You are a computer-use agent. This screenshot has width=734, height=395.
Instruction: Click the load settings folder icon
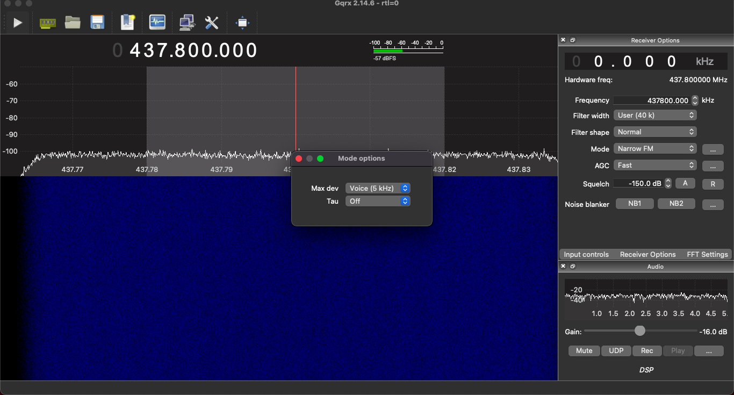tap(73, 23)
